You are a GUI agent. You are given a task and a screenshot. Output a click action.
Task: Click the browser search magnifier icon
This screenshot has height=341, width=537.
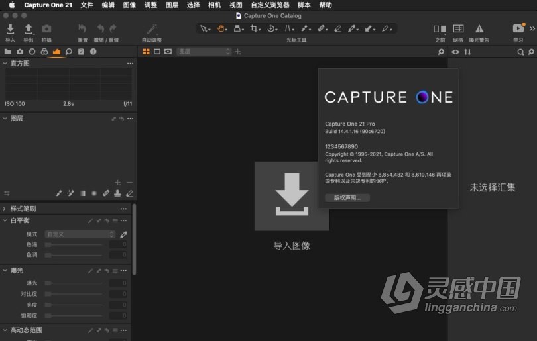pos(520,52)
